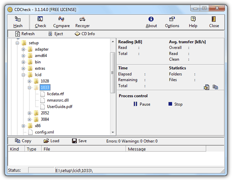Expand the amd64 folder
Viewport: 232px width, 180px height.
coord(23,56)
